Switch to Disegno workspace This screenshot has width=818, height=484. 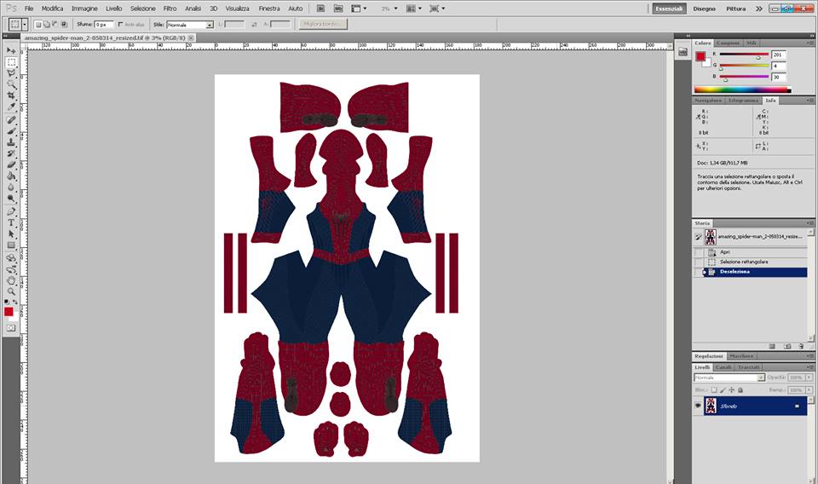point(705,9)
